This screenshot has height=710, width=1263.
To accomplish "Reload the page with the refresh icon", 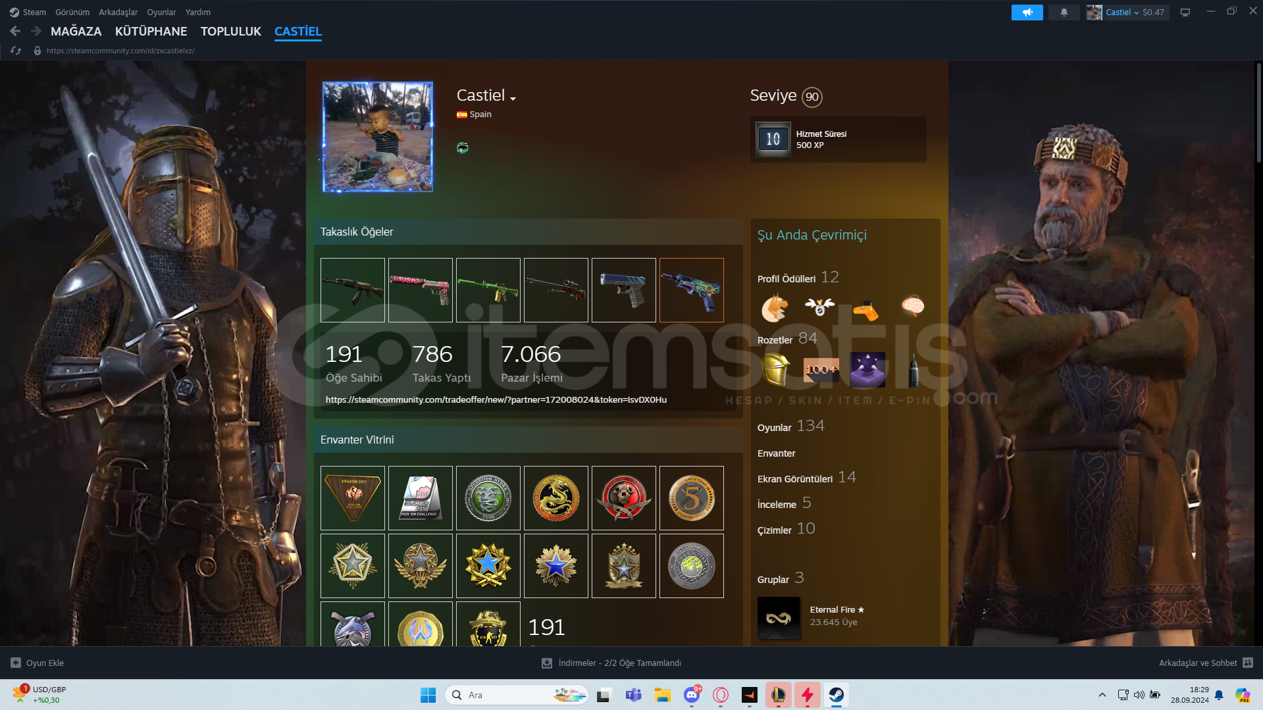I will 16,51.
